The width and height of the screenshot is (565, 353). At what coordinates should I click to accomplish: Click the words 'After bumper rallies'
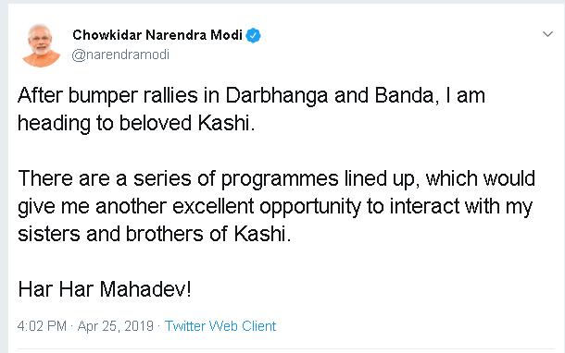point(107,95)
